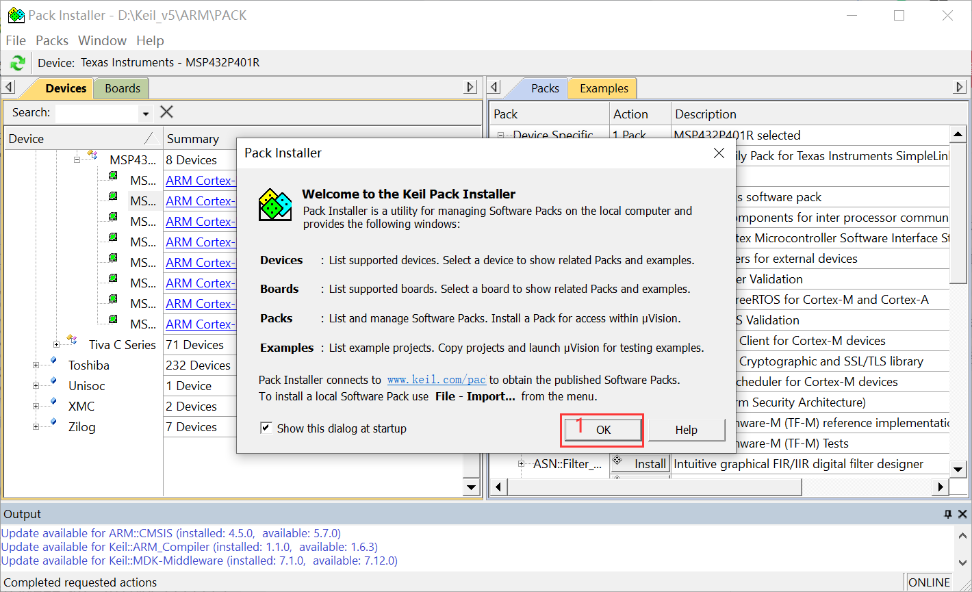
Task: Click the packs horizontal scroll-left arrow
Action: coord(498,487)
